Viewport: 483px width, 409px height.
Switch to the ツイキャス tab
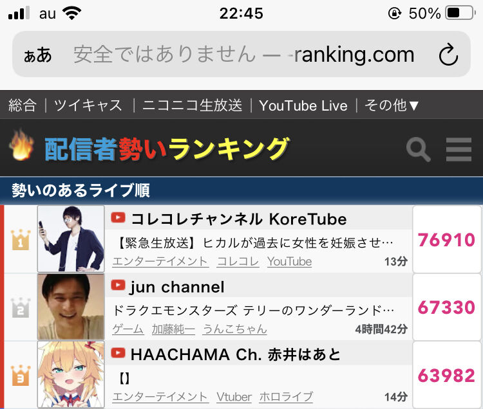[88, 105]
